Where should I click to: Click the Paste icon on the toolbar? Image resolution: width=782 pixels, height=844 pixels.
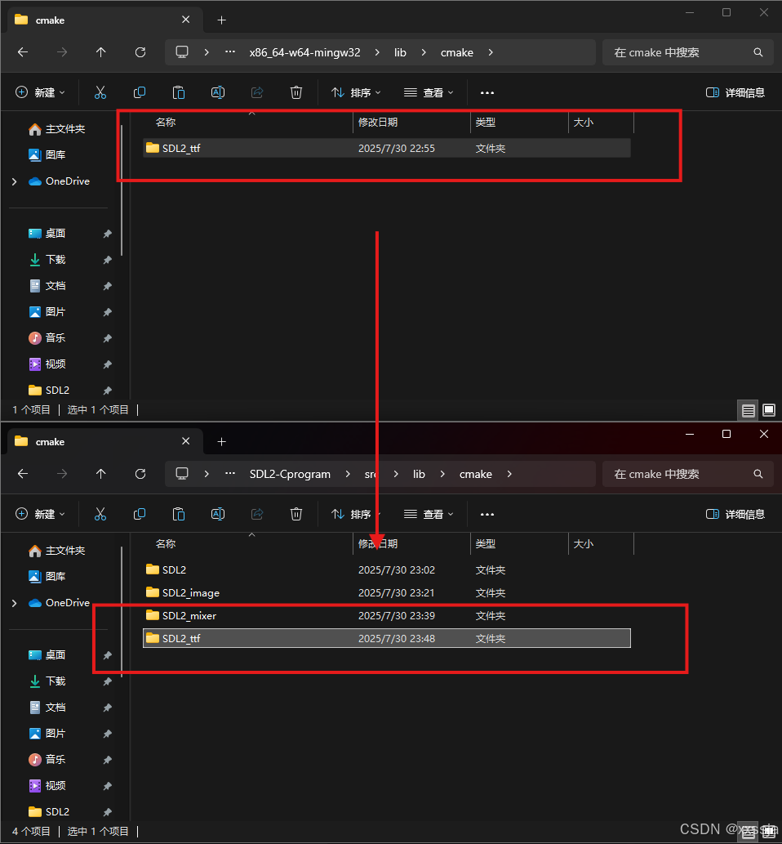[x=179, y=92]
